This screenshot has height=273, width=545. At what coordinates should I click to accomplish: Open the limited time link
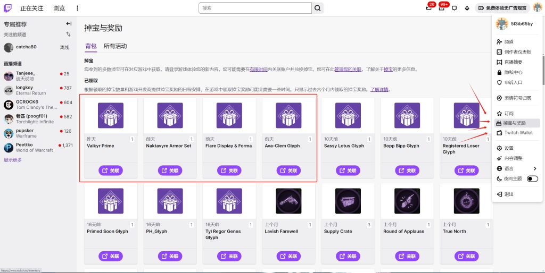[259, 70]
